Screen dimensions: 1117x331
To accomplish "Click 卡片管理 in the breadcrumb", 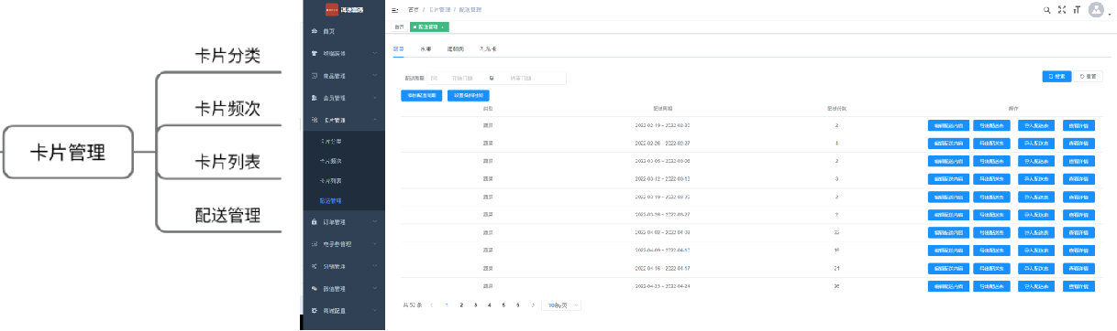I will click(439, 9).
